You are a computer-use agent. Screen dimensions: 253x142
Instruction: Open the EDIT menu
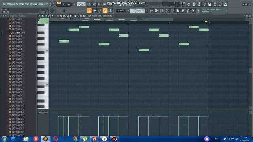pyautogui.click(x=9, y=4)
